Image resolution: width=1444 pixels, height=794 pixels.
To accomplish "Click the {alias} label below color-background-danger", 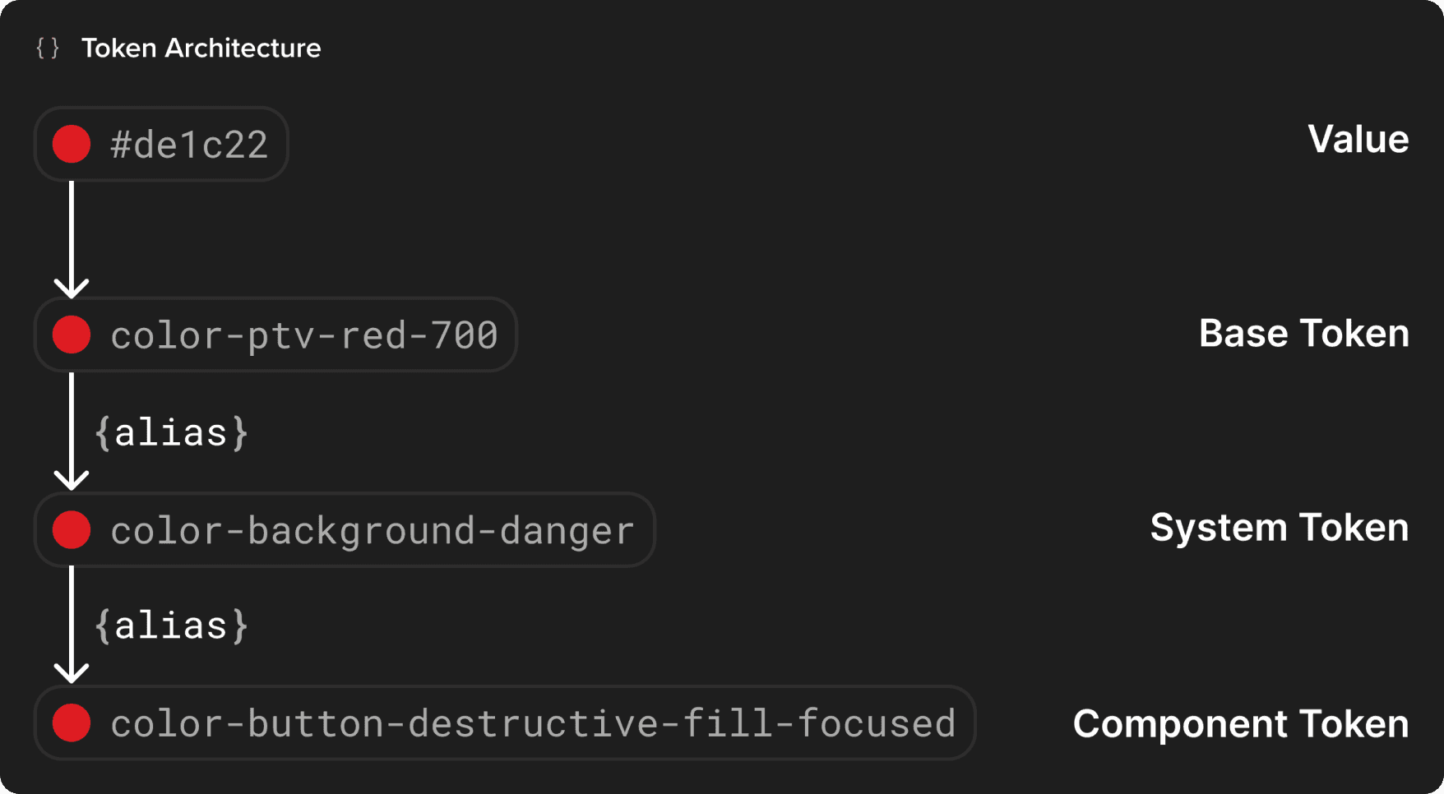I will click(171, 626).
